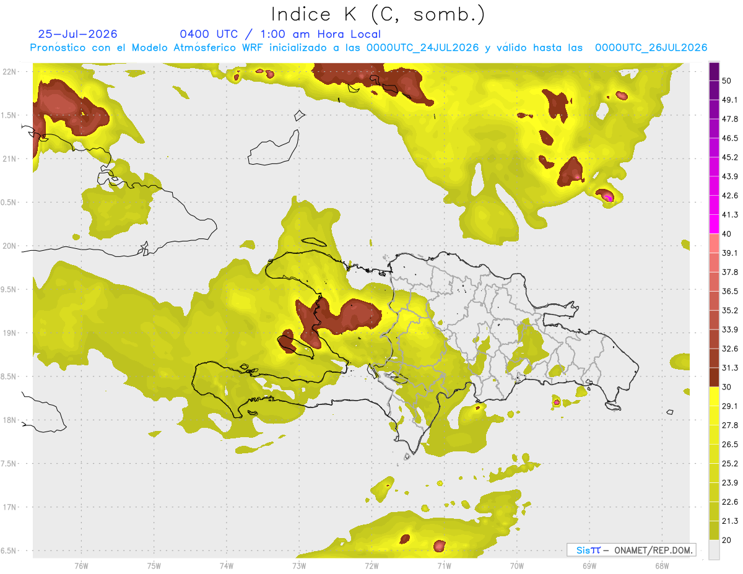Click color scale value "47.8"
743x574 pixels.
(x=730, y=119)
